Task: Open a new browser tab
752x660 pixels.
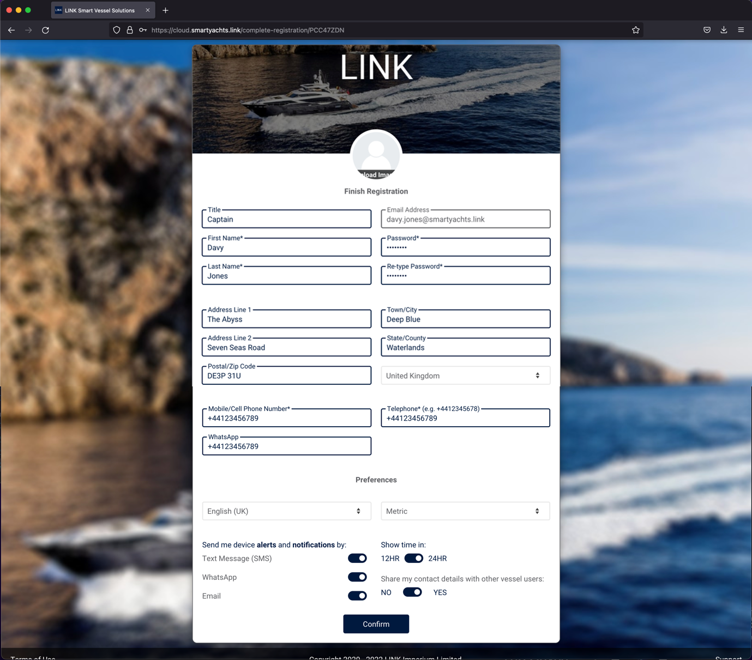Action: [x=165, y=10]
